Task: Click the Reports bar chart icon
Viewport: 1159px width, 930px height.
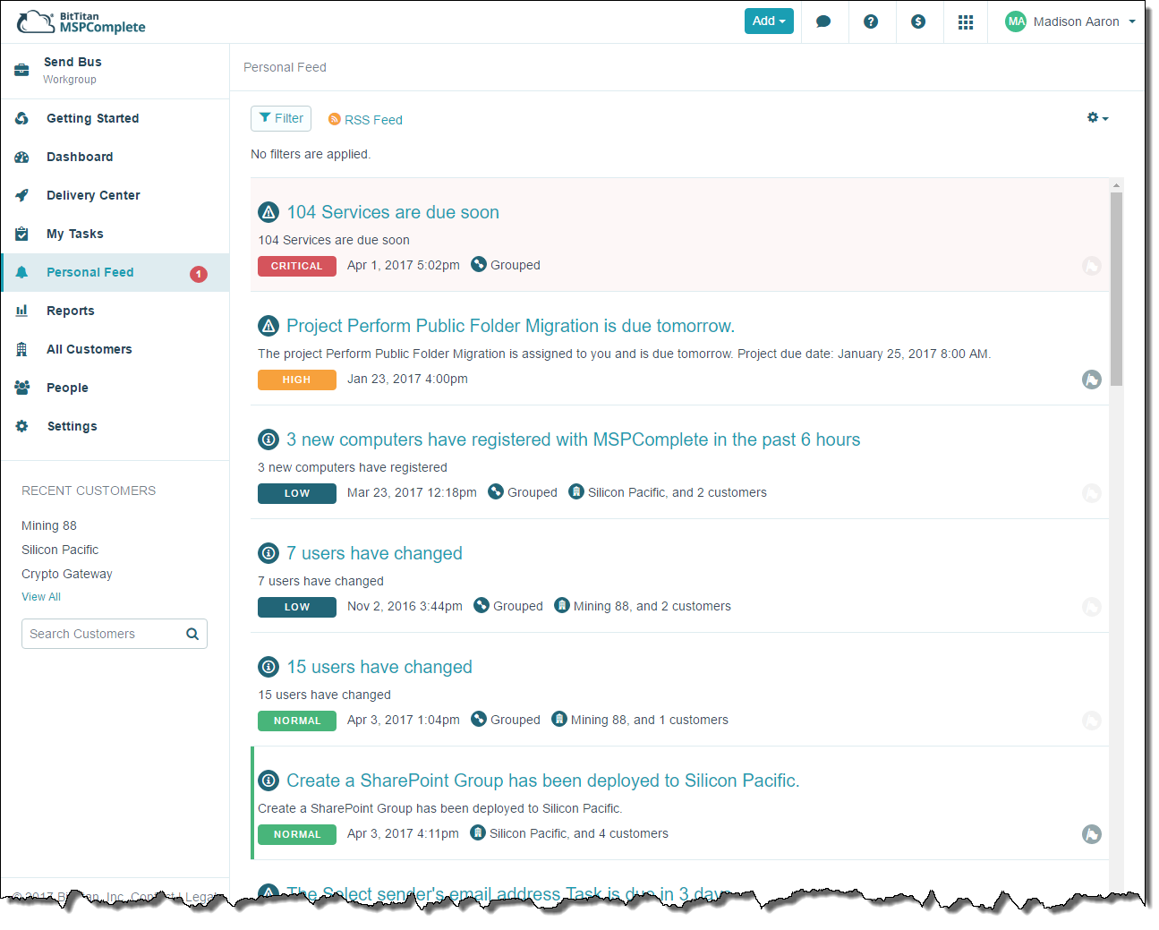Action: (21, 311)
